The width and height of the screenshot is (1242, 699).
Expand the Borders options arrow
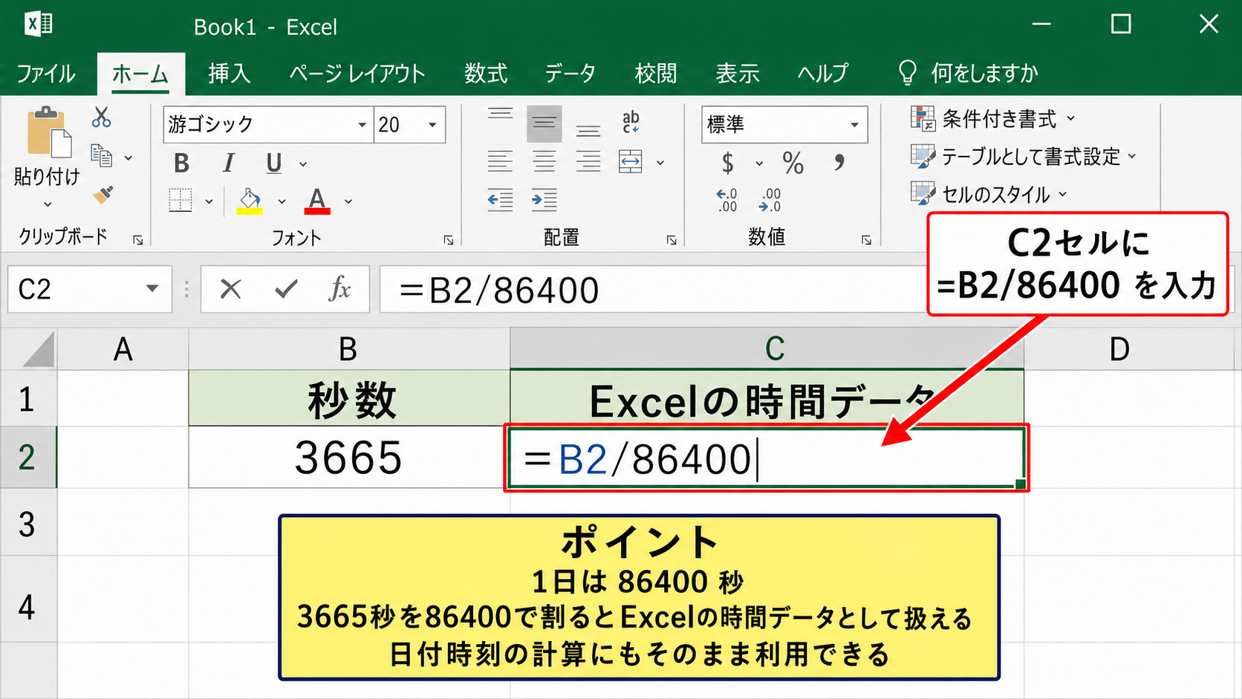209,201
